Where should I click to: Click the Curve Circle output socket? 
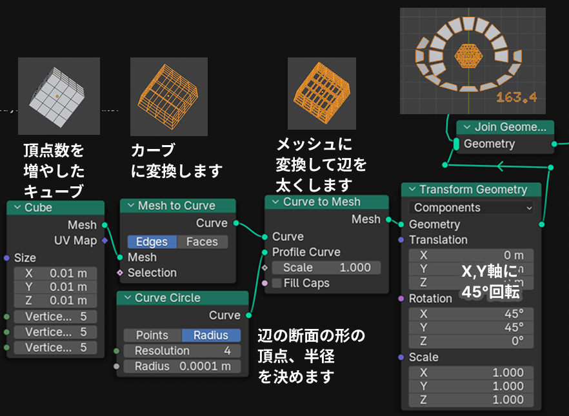[x=248, y=315]
